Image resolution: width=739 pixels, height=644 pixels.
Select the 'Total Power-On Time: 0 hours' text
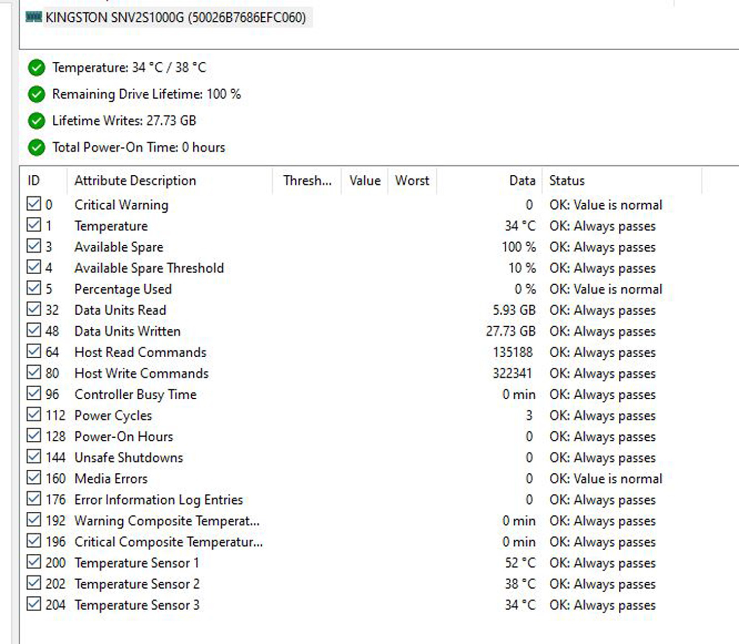[139, 147]
